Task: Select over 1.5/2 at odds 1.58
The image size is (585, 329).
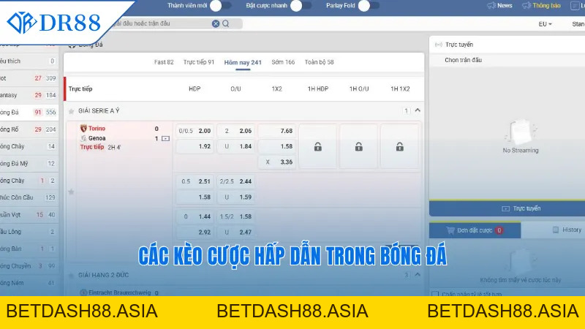Action: tap(236, 216)
